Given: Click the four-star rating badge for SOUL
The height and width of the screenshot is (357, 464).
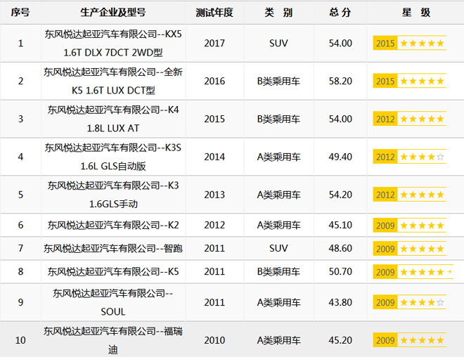Looking at the screenshot, I should (410, 302).
